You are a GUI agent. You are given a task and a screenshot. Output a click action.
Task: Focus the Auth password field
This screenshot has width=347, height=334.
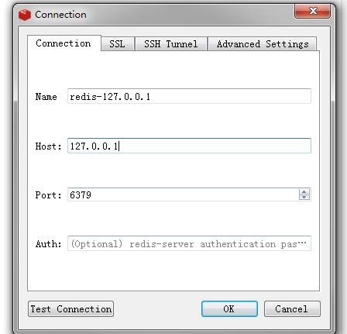point(189,243)
